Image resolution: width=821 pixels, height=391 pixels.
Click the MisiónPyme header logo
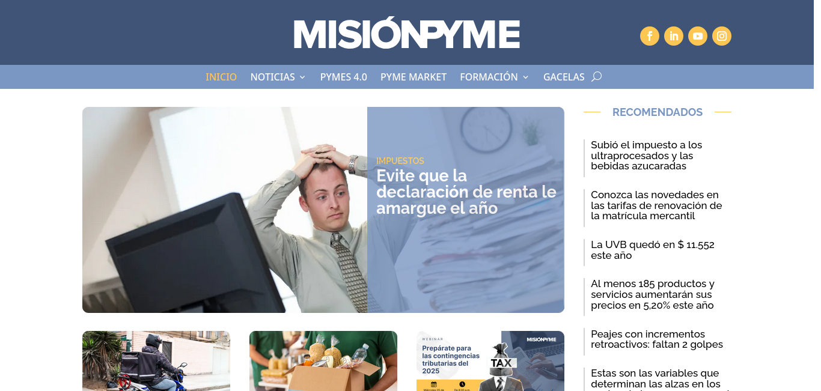407,34
